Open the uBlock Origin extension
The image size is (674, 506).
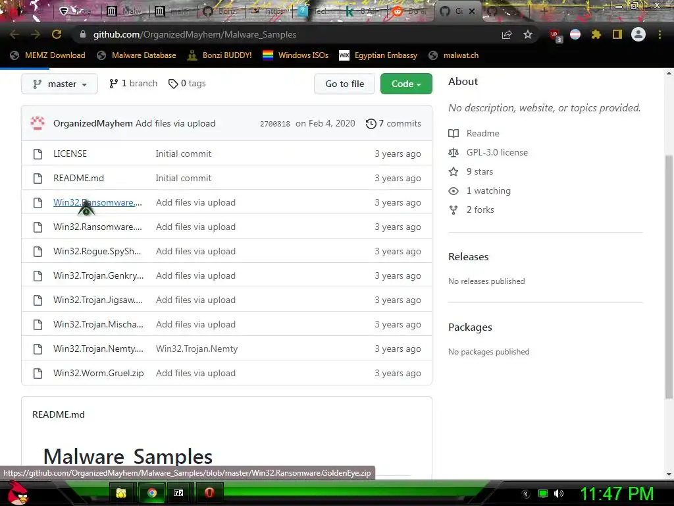coord(555,36)
